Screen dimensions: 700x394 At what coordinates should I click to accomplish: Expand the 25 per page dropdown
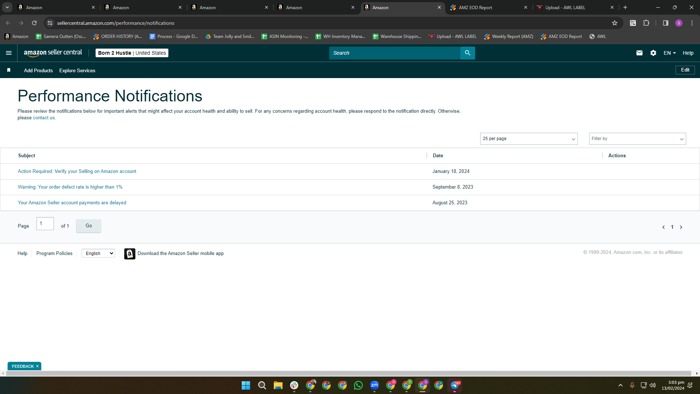[529, 139]
